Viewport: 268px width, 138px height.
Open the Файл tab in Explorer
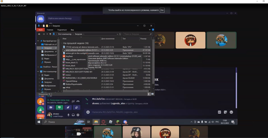click(40, 30)
